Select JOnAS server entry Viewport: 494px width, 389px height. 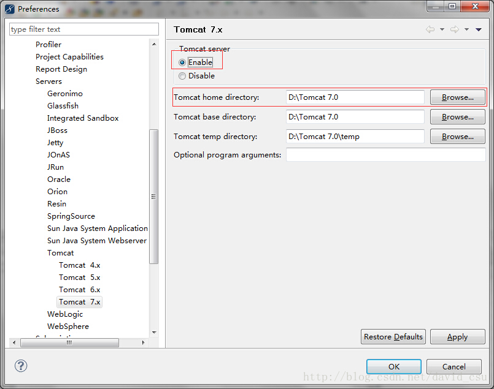58,155
